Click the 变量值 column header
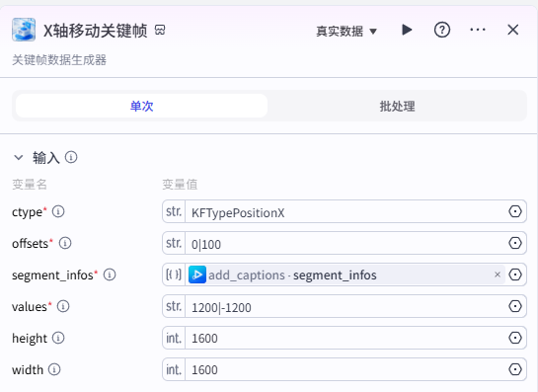This screenshot has width=538, height=392. point(180,185)
